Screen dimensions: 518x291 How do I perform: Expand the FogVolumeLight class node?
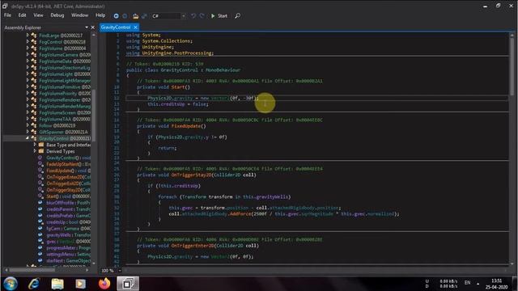pos(28,74)
